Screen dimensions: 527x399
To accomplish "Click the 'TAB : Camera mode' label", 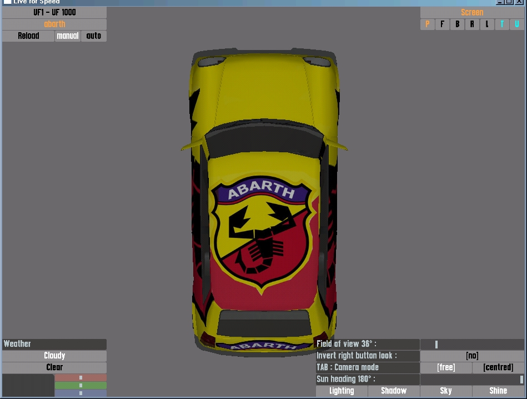I will 368,367.
